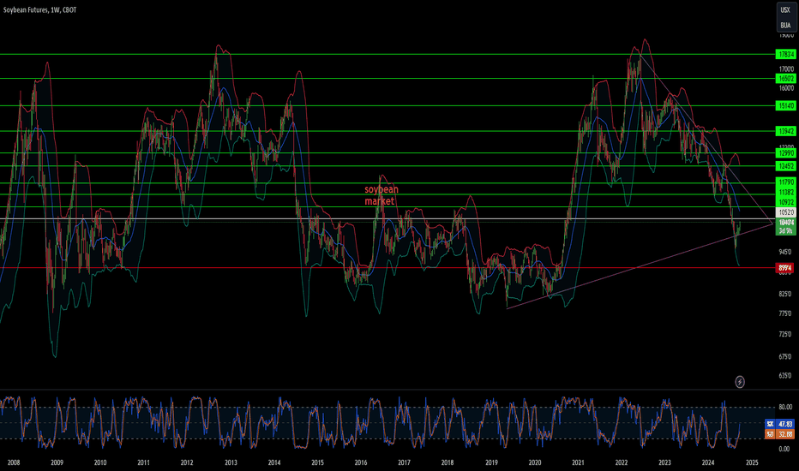The width and height of the screenshot is (799, 471).
Task: Click the 2023 label on time axis
Action: pos(664,462)
